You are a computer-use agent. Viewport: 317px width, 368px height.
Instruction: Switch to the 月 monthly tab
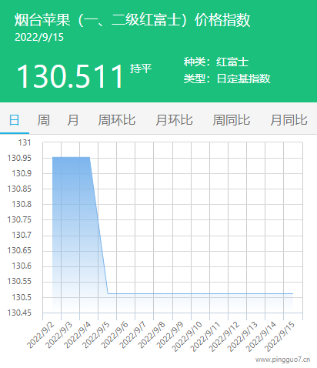click(73, 120)
